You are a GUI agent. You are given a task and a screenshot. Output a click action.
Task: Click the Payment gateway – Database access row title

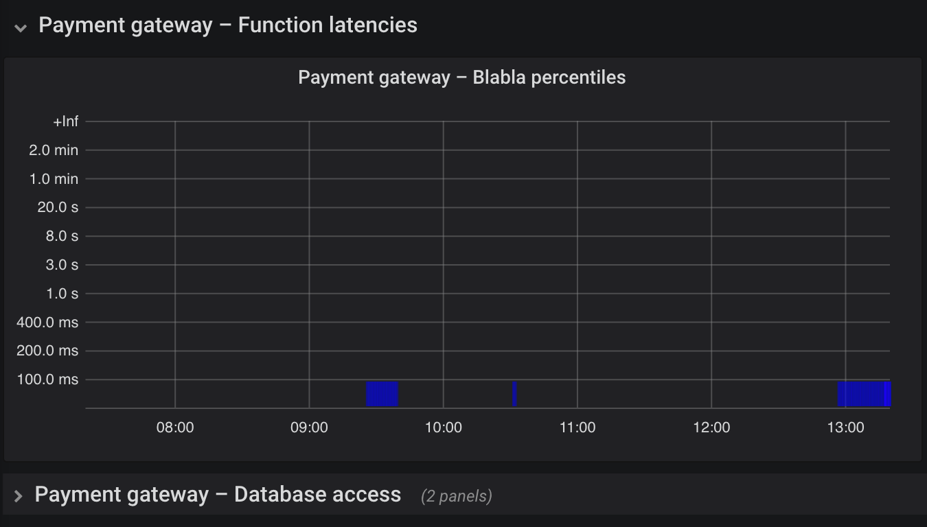pyautogui.click(x=218, y=493)
